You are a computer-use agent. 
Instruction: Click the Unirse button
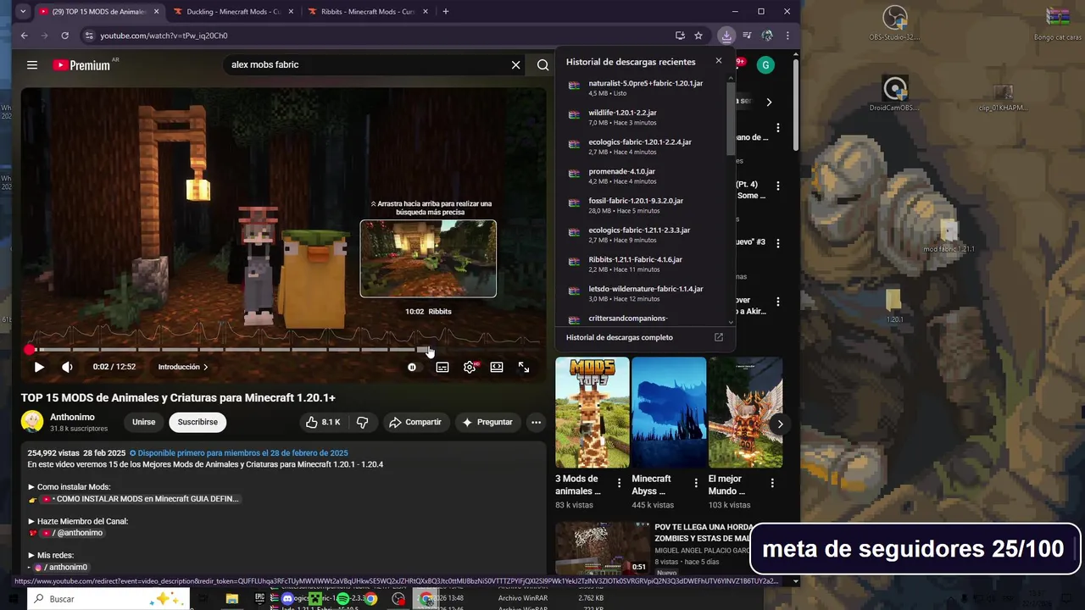143,422
